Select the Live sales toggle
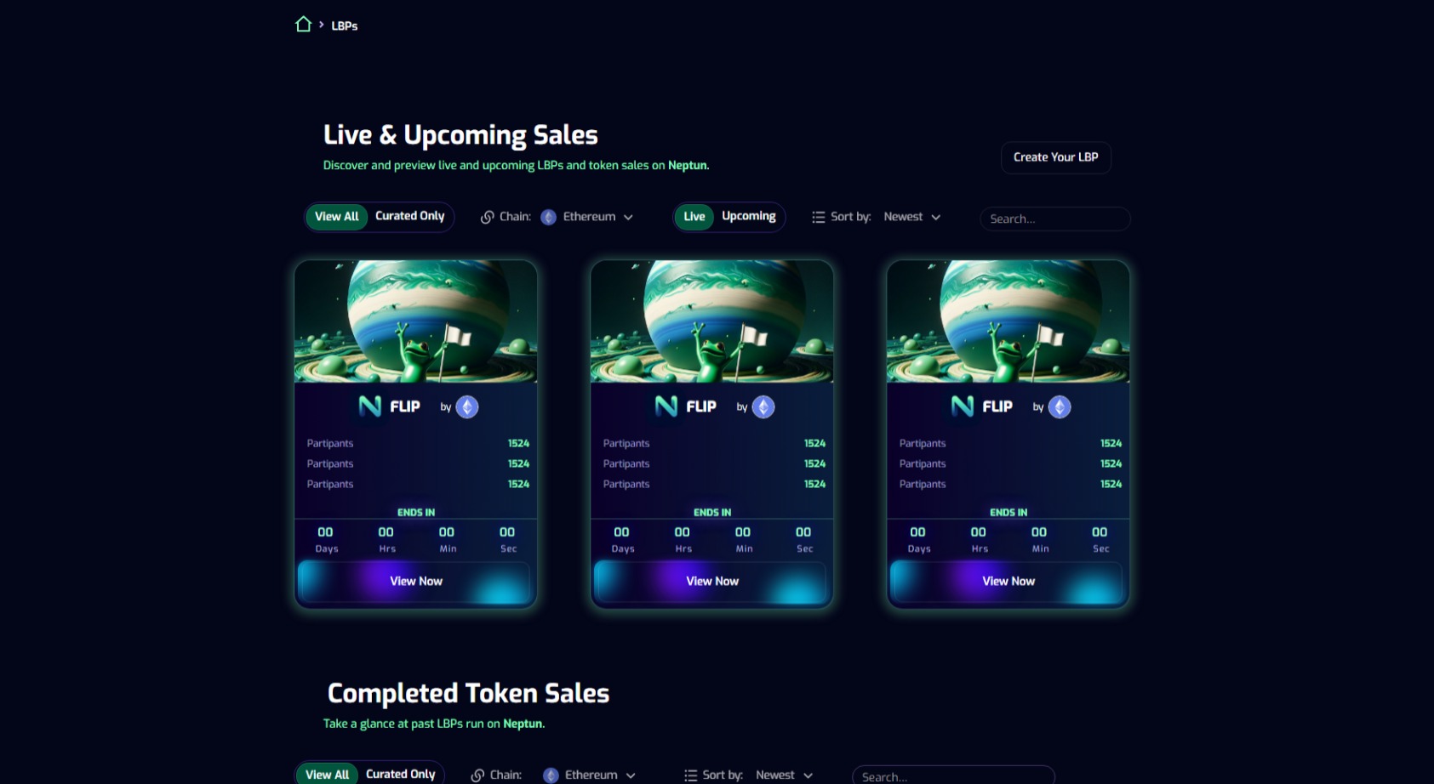The height and width of the screenshot is (784, 1434). (694, 217)
